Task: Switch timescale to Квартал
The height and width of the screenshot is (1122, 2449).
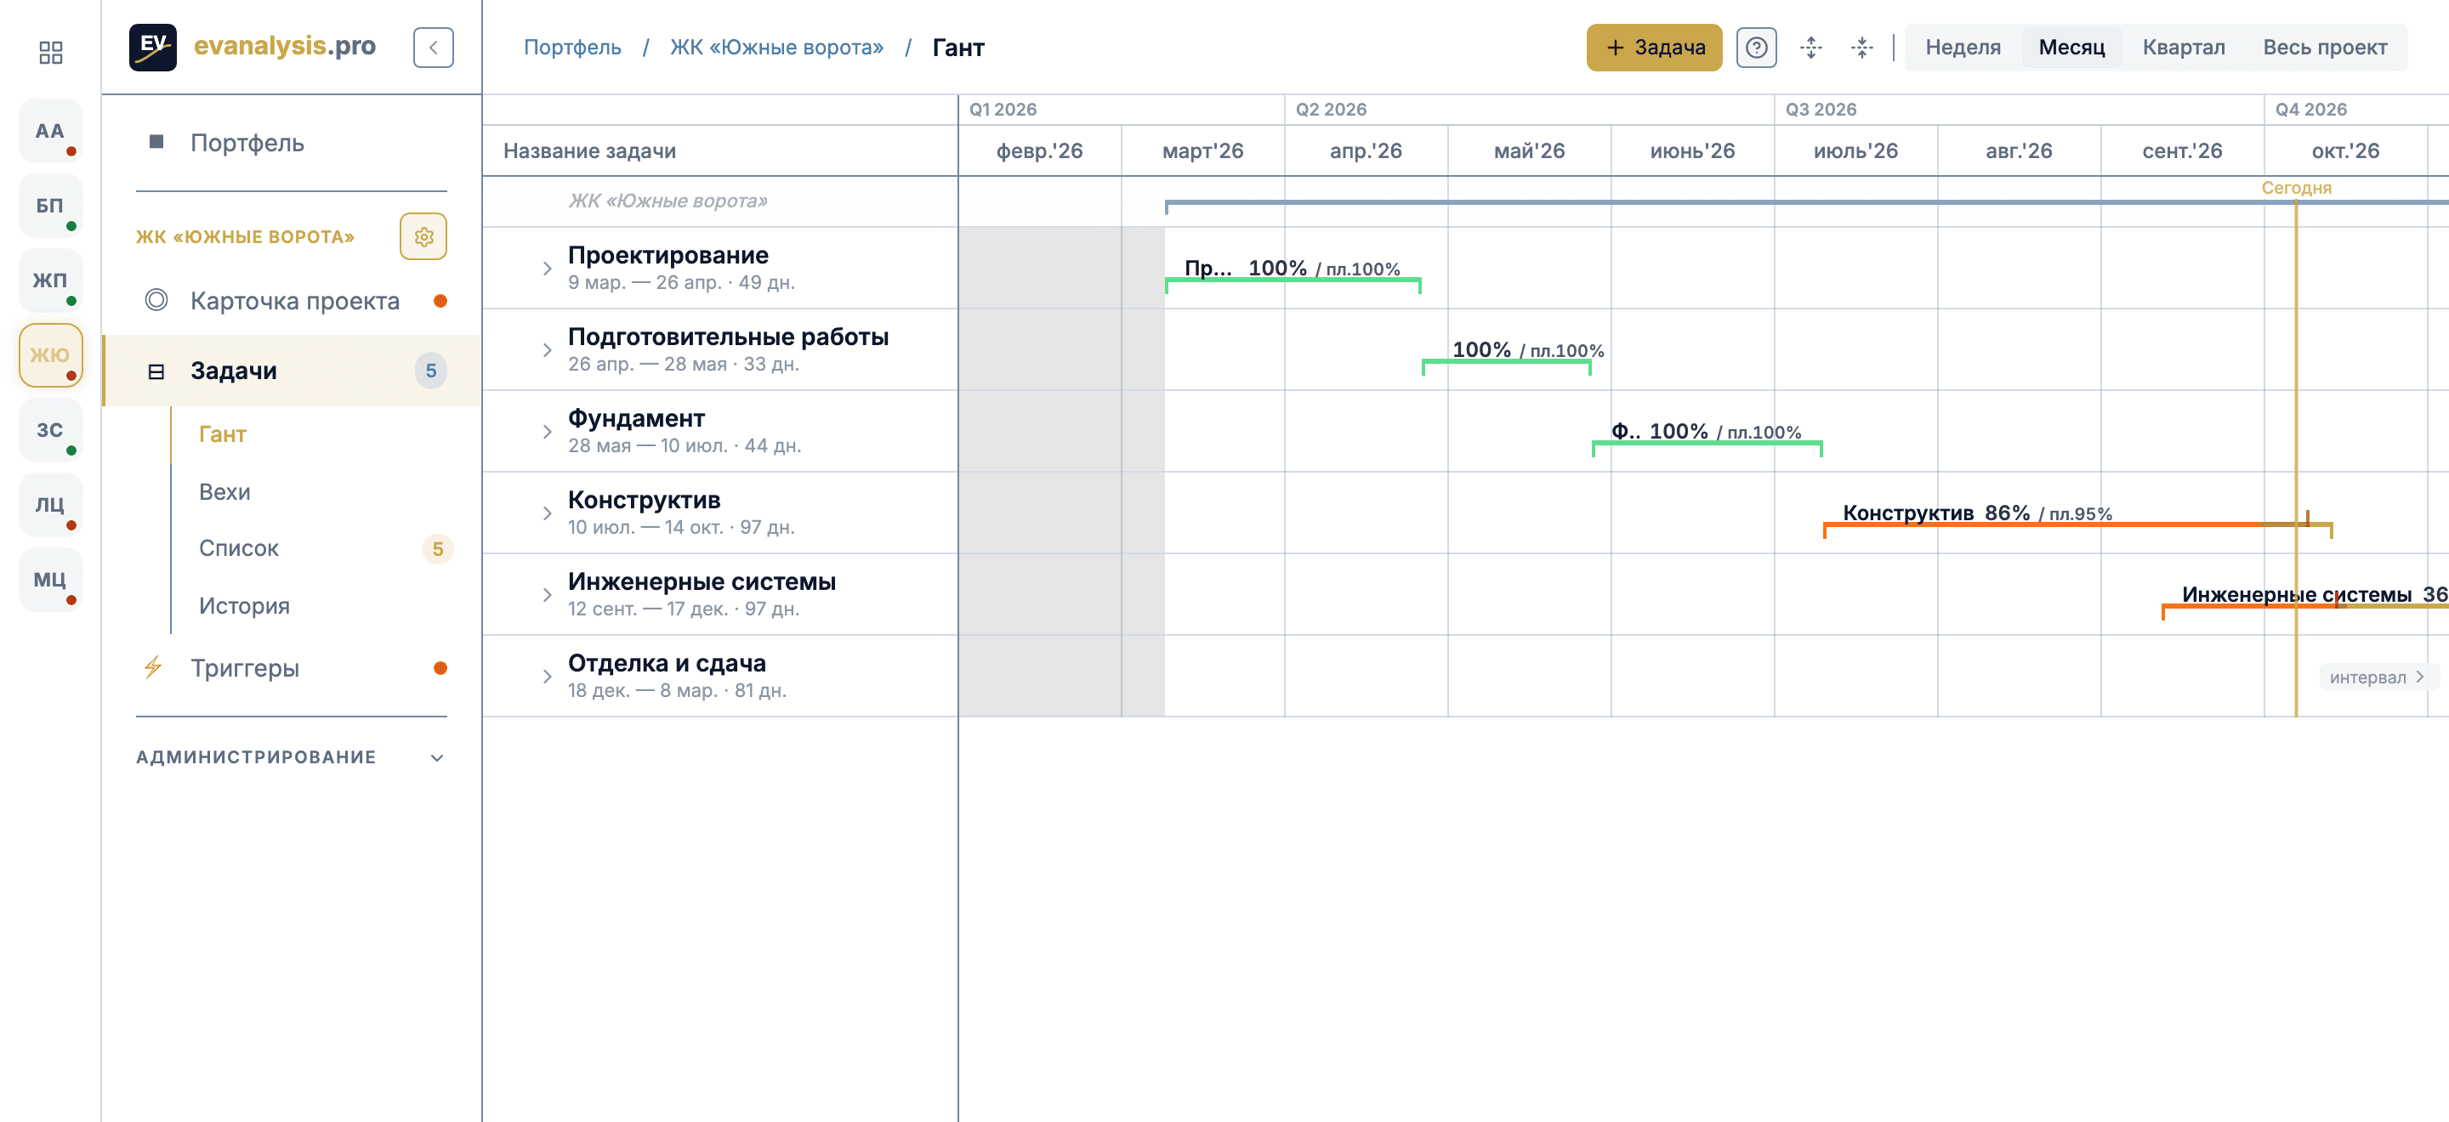Action: (x=2183, y=48)
